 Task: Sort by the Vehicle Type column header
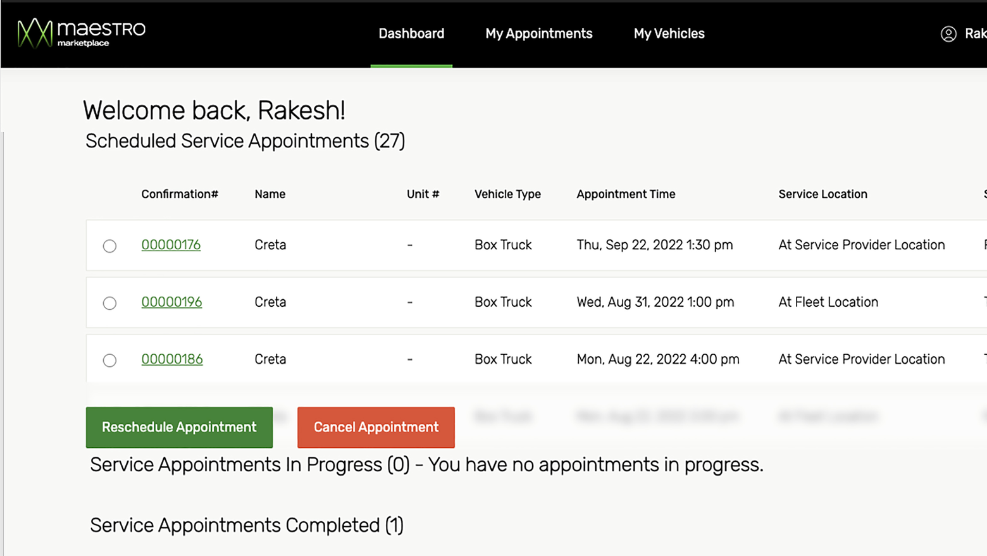[x=507, y=194]
